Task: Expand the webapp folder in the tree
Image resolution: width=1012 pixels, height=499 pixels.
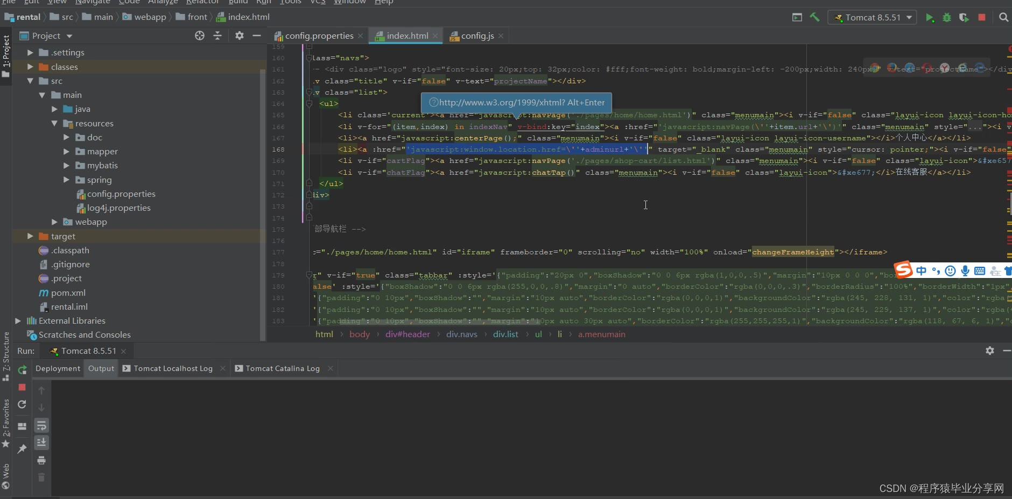Action: click(x=54, y=222)
